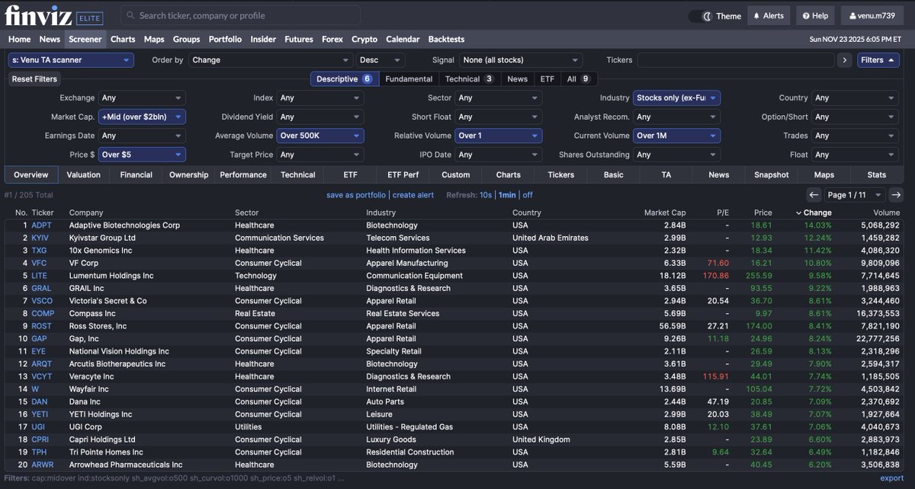915x489 pixels.
Task: Open the Current Volume Over 1M dropdown
Action: [677, 136]
